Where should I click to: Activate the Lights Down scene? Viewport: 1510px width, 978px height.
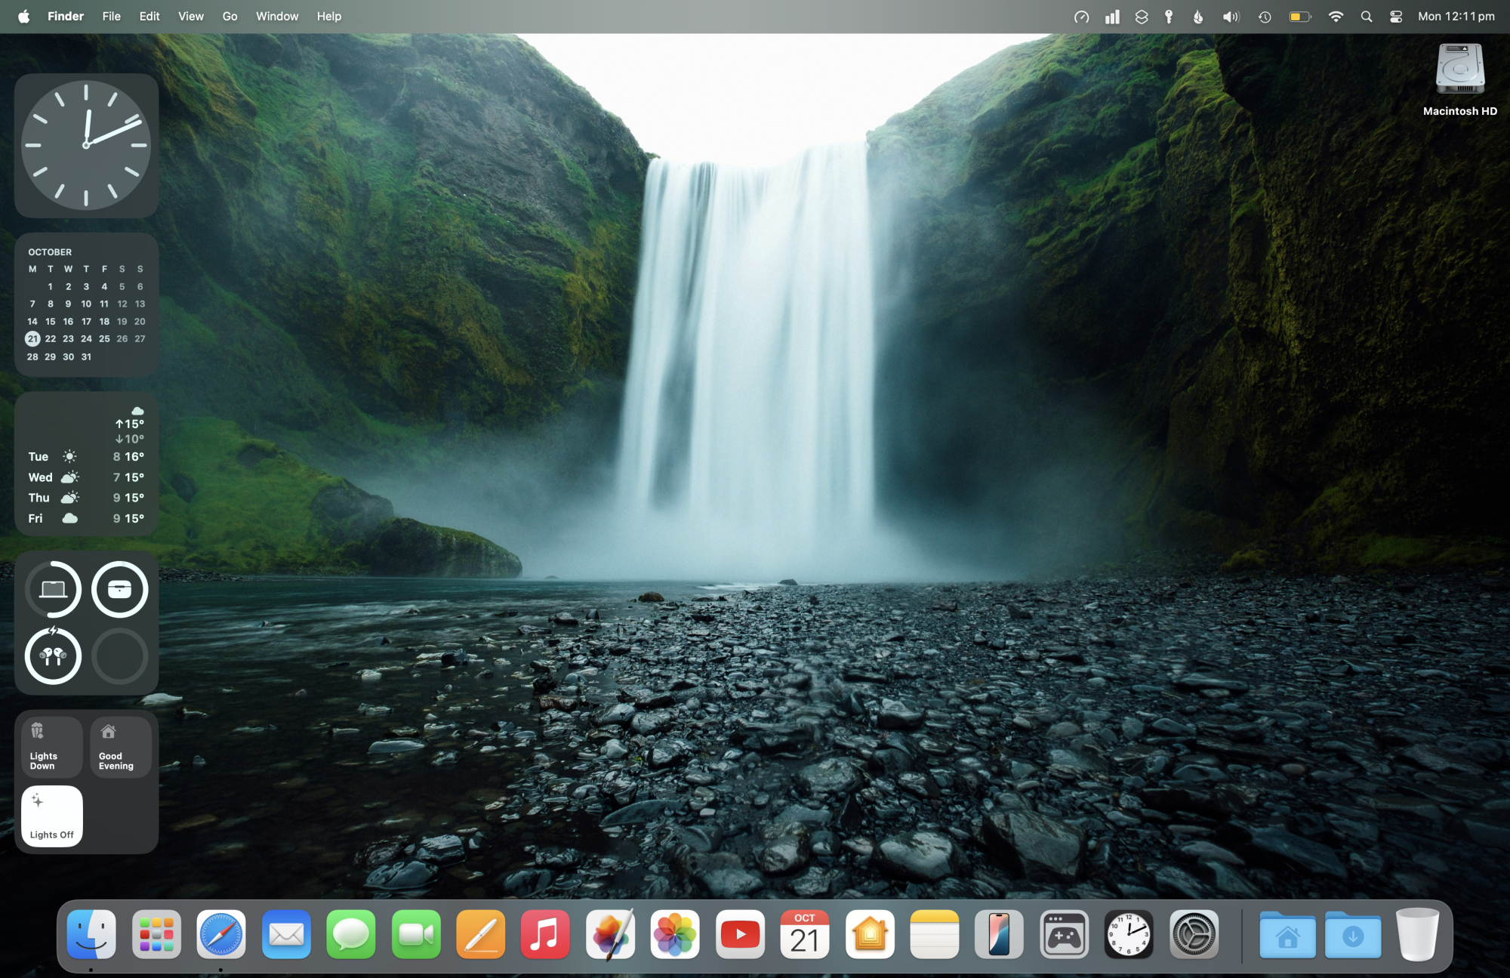(52, 747)
